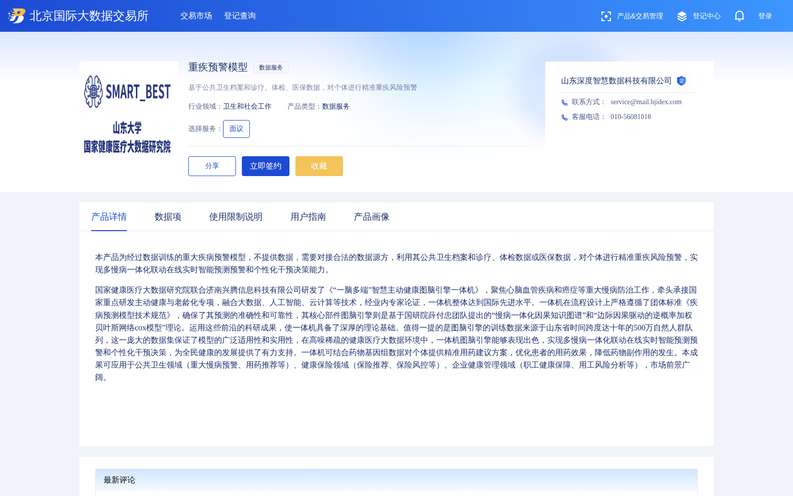Viewport: 793px width, 496px height.
Task: Click the 卫生和社会工作 industry value
Action: 247,107
